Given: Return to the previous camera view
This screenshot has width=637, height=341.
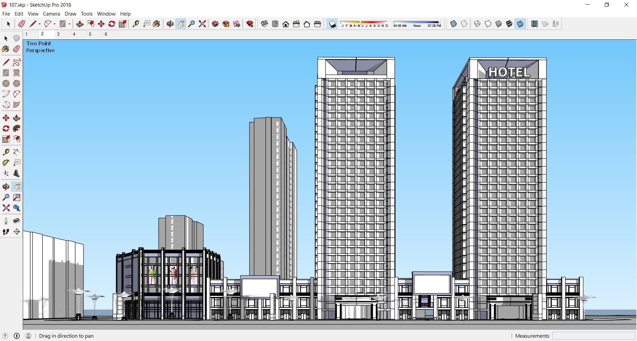Looking at the screenshot, I should [16, 208].
